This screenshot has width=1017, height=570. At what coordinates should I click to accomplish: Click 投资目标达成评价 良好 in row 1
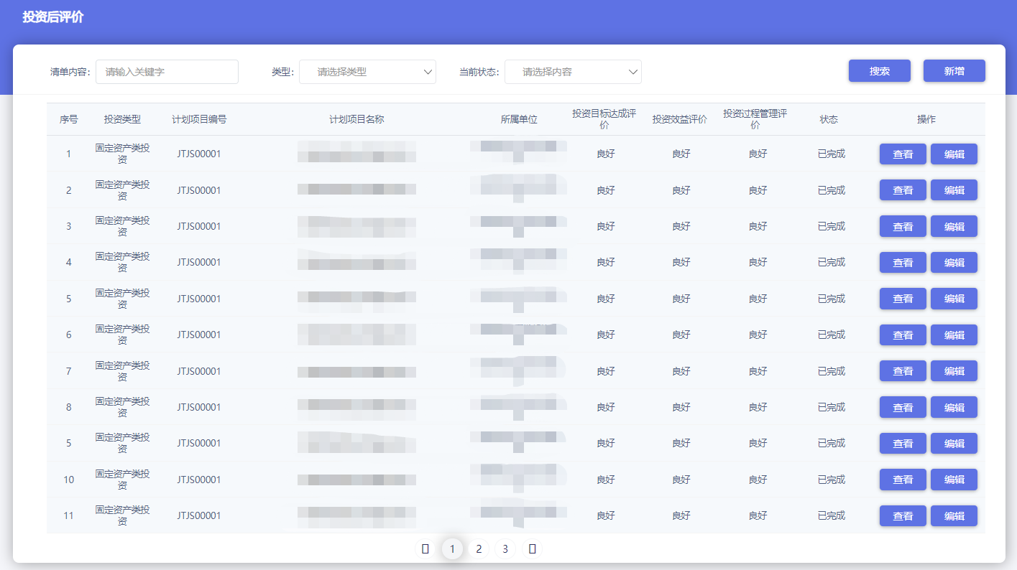click(x=606, y=154)
